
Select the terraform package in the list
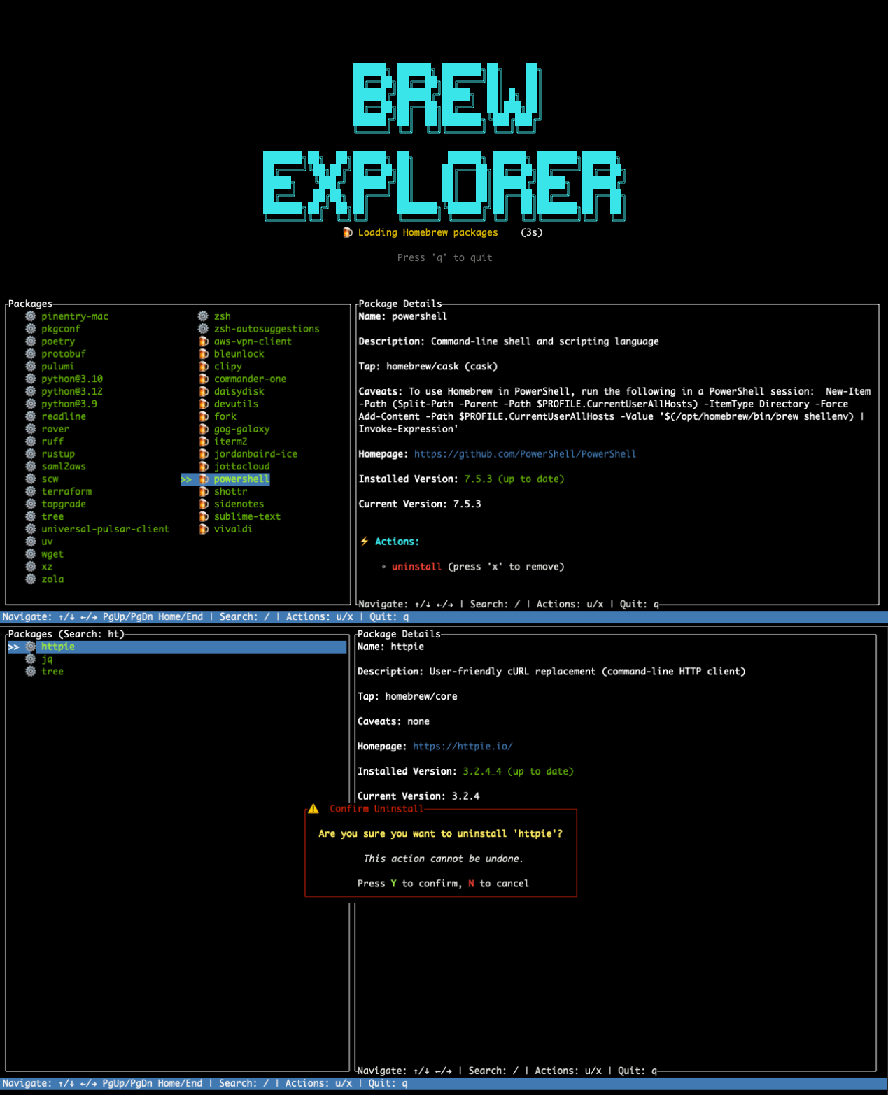pos(66,492)
